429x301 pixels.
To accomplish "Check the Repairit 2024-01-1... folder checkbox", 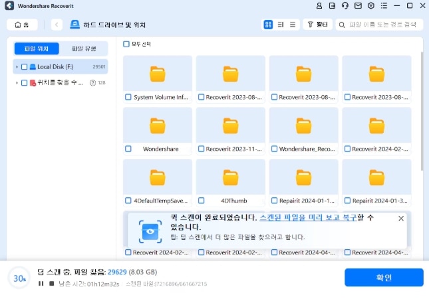I will click(274, 201).
